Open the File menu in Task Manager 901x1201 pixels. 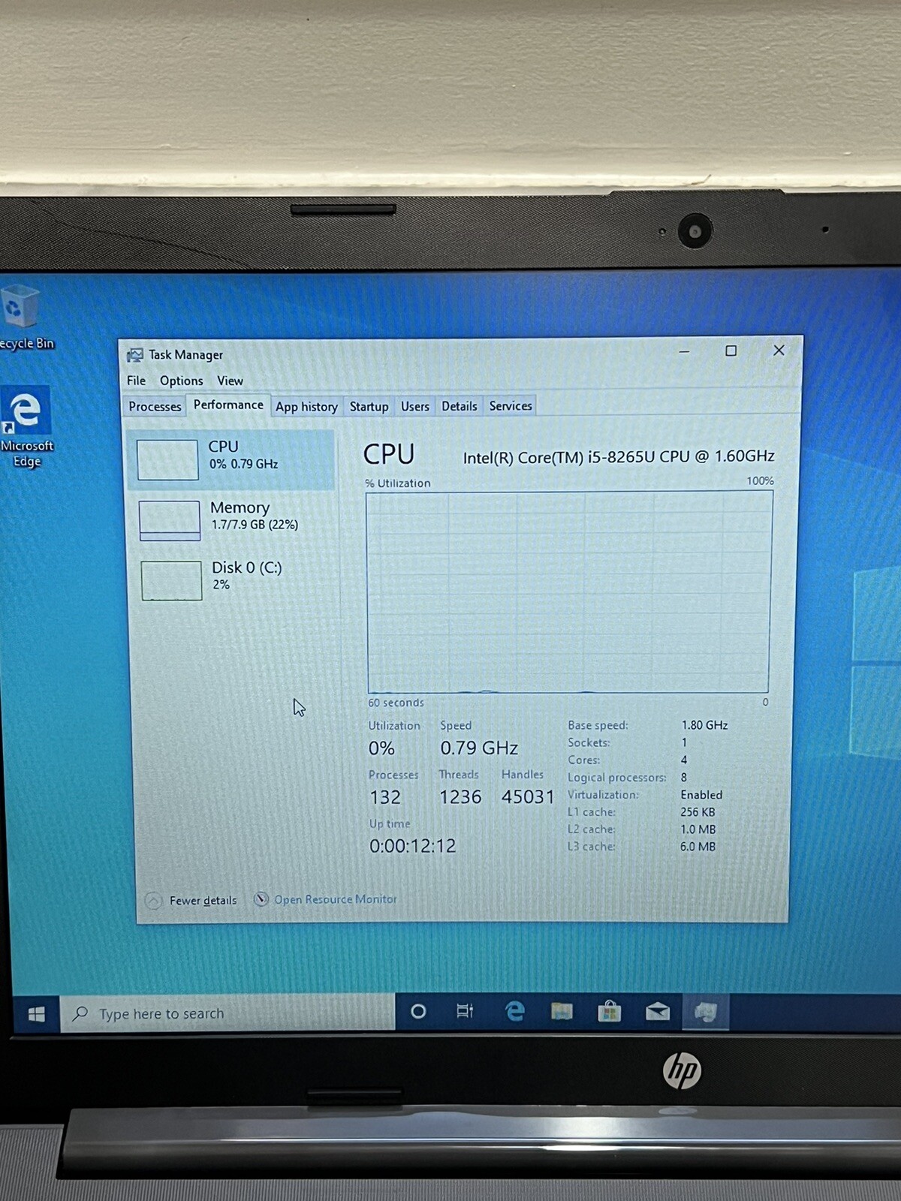point(137,381)
